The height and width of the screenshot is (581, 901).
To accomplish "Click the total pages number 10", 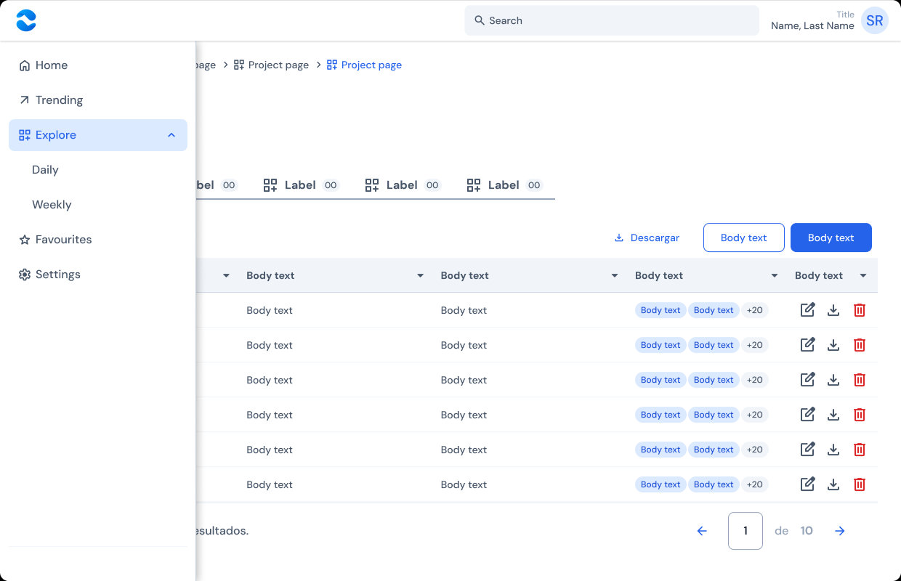I will click(x=807, y=531).
